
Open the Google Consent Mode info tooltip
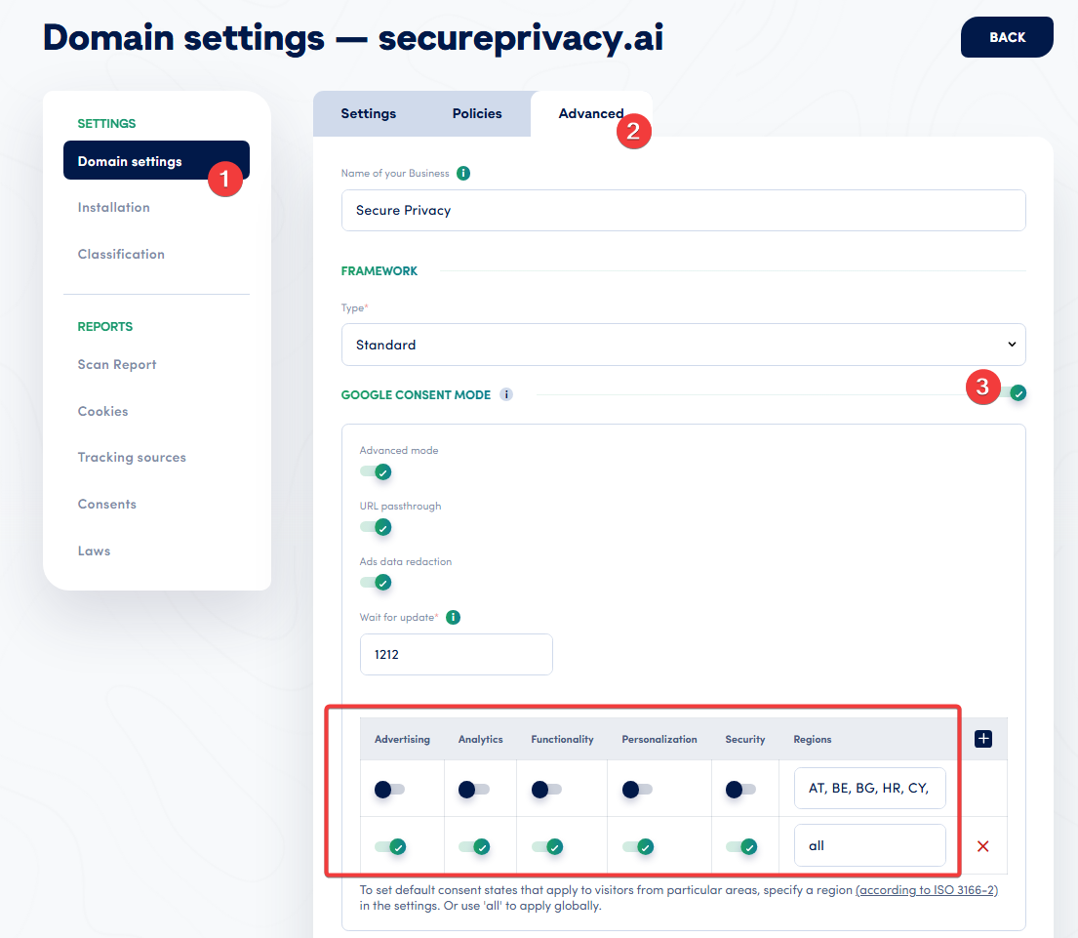pos(505,394)
